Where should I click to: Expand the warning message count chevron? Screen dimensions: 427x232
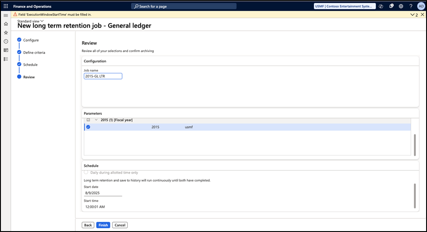[x=412, y=14]
